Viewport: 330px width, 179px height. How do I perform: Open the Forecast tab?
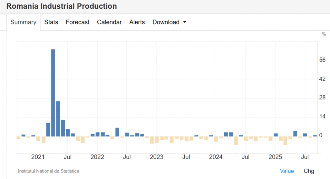pyautogui.click(x=78, y=22)
